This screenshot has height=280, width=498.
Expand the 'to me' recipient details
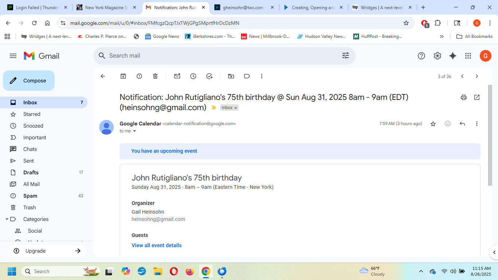click(x=135, y=131)
